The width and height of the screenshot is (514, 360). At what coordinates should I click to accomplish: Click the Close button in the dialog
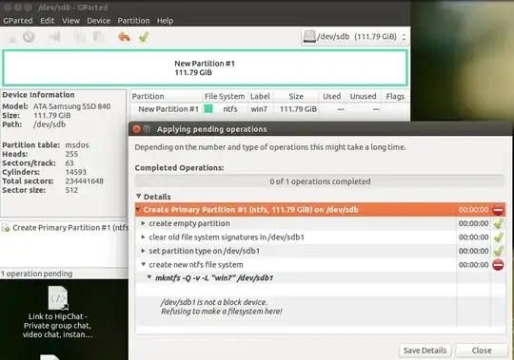(x=482, y=351)
